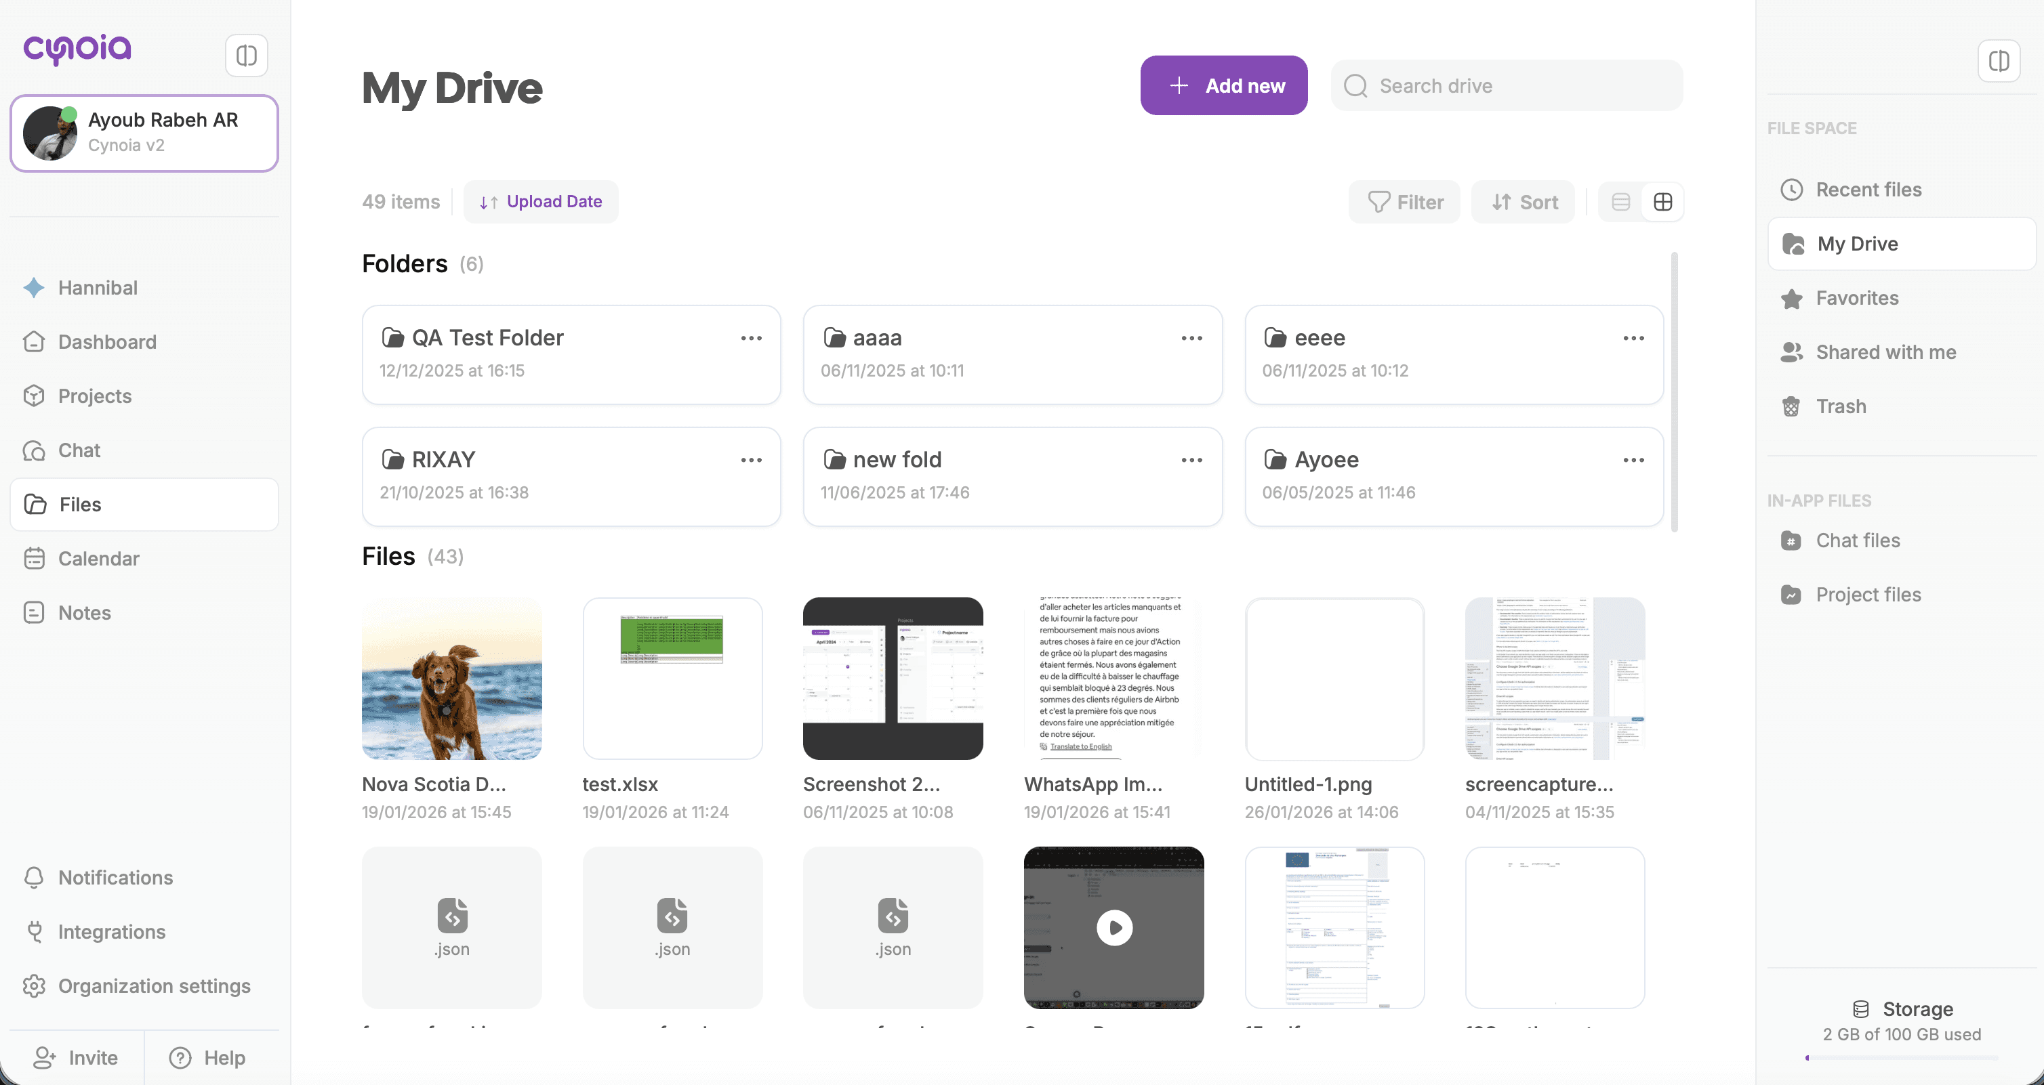Open Notifications bell in sidebar

coord(115,877)
